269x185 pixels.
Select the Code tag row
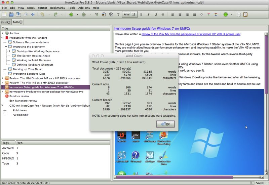(x=55, y=153)
